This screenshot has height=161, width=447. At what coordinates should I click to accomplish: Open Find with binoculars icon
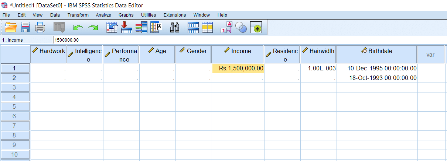pyautogui.click(x=175, y=27)
